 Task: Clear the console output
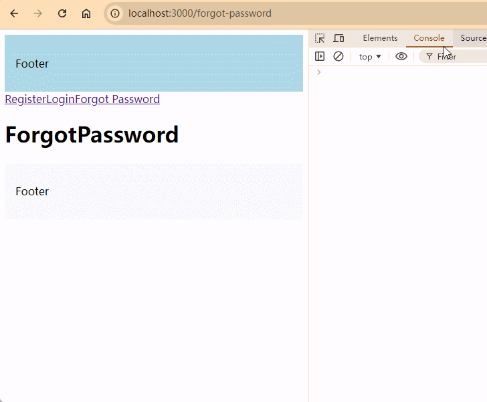tap(338, 56)
